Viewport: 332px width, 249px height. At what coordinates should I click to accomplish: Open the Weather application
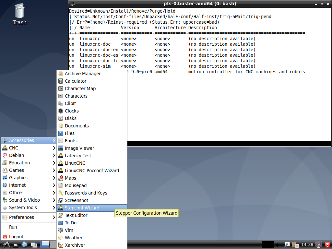pos(92,238)
